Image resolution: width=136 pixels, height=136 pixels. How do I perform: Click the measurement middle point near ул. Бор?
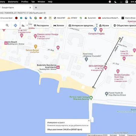106,64
